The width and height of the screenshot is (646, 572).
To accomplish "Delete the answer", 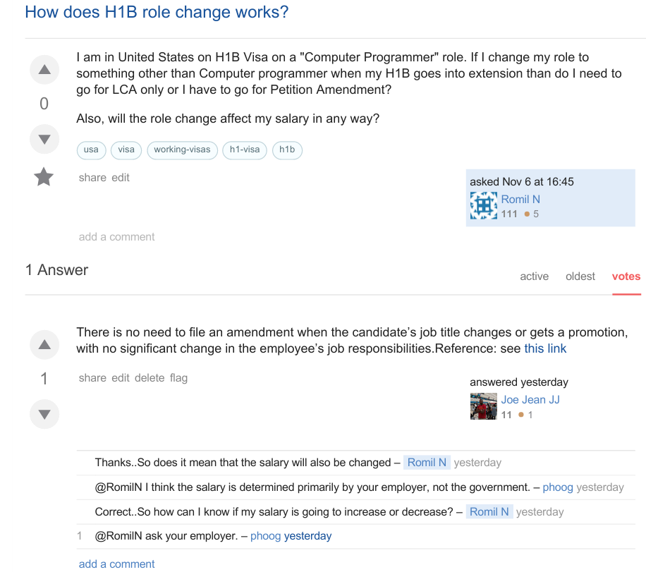I will tap(150, 378).
